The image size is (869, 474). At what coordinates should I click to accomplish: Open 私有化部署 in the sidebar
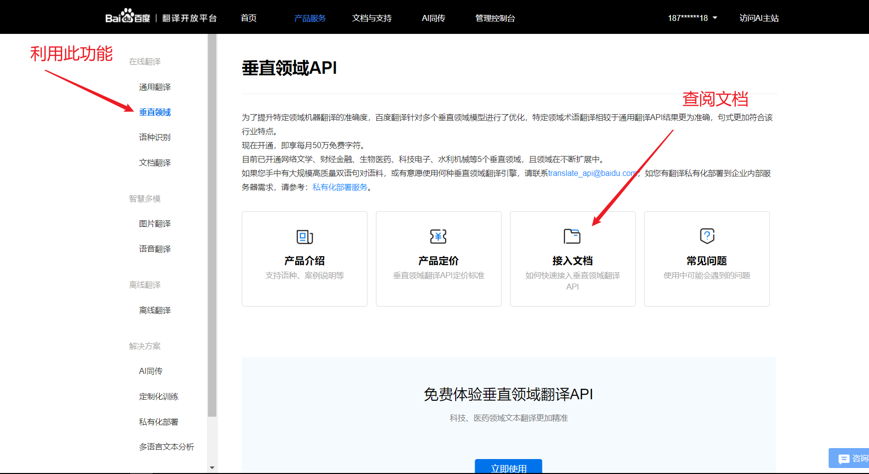tap(159, 422)
